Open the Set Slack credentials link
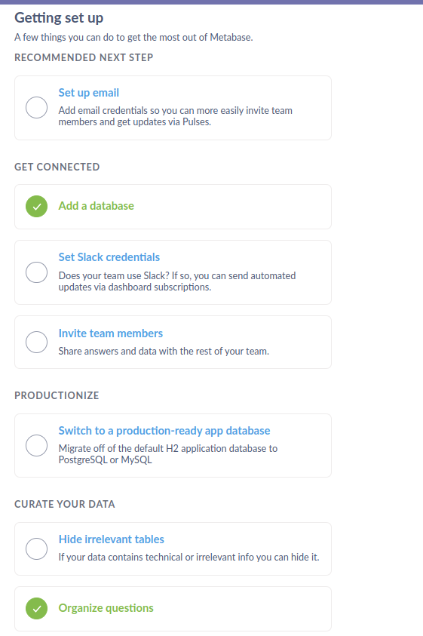The width and height of the screenshot is (423, 636). coord(109,257)
